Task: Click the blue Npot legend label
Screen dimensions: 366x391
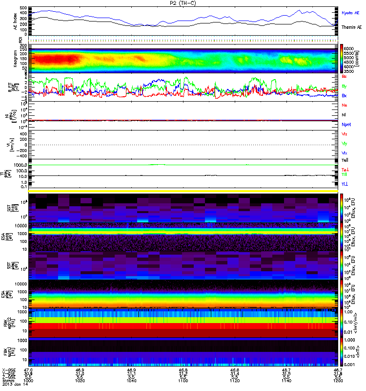Action: 346,125
